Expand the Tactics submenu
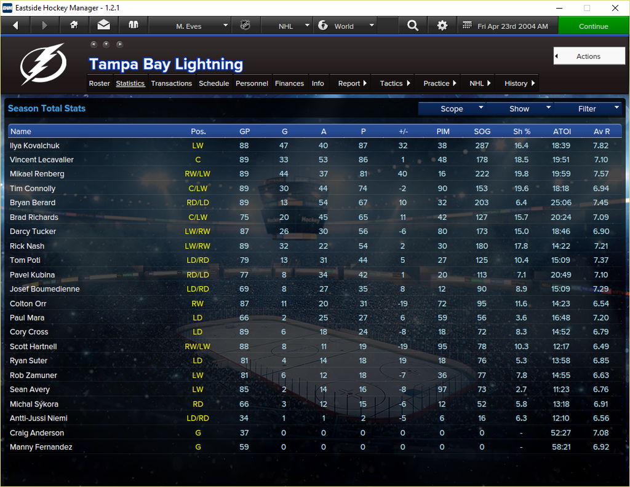The height and width of the screenshot is (487, 630). click(x=394, y=84)
